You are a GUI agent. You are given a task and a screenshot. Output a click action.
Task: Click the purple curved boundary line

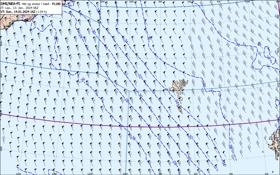(140, 127)
